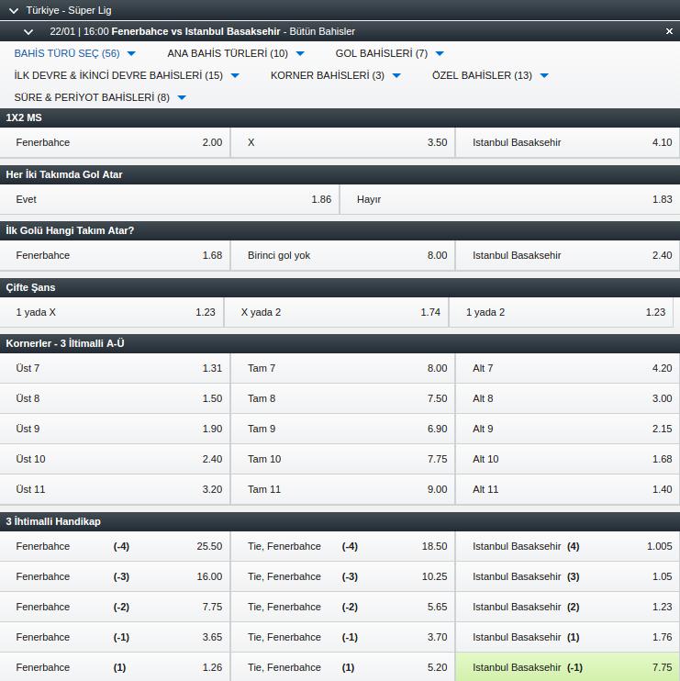Collapse the Türkiye - Süper Lig section chevron
This screenshot has height=681, width=680.
tap(14, 10)
